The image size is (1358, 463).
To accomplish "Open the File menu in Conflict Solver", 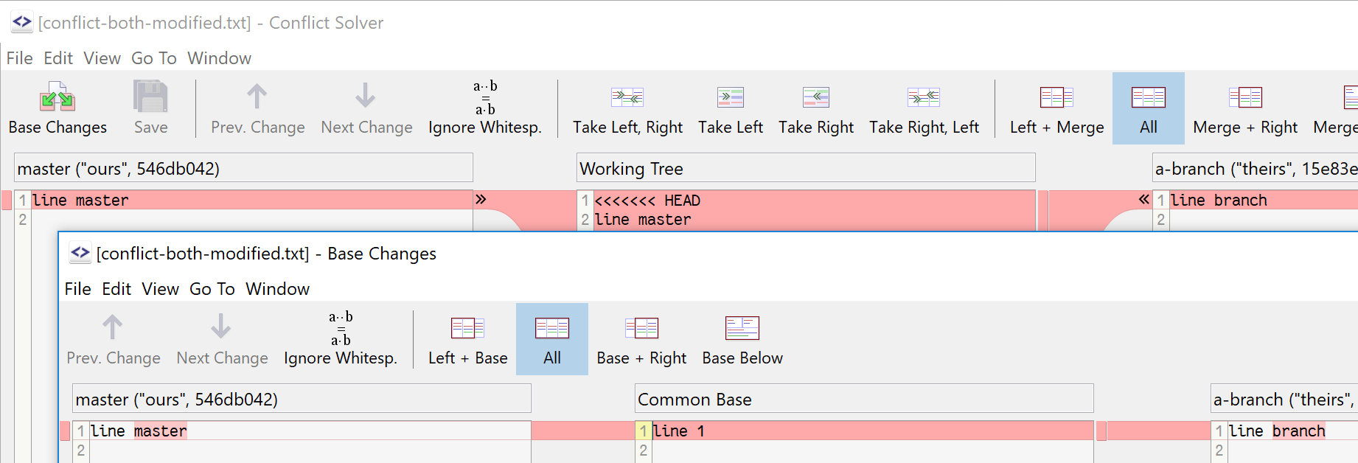I will click(19, 58).
